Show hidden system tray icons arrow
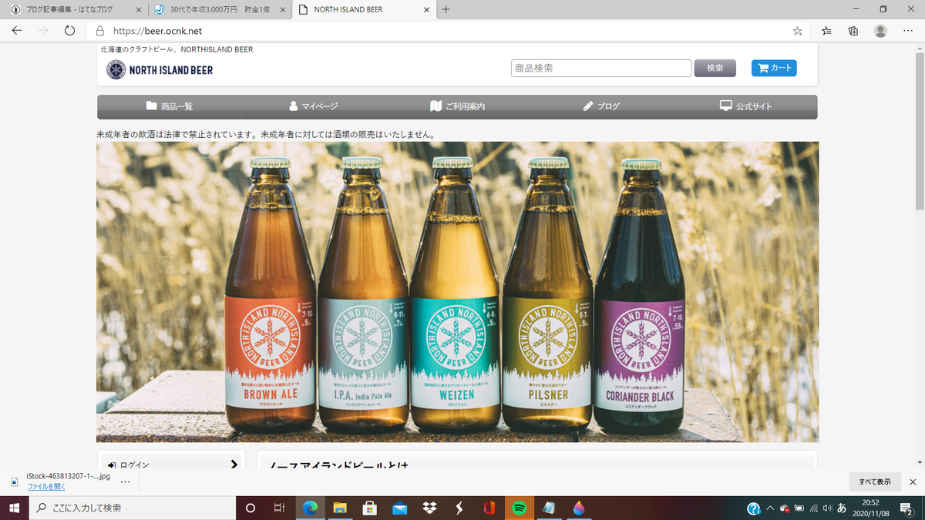925x520 pixels. [x=770, y=508]
